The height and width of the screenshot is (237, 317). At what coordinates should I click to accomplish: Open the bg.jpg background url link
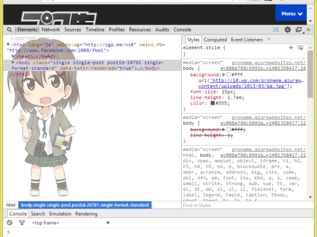251,83
